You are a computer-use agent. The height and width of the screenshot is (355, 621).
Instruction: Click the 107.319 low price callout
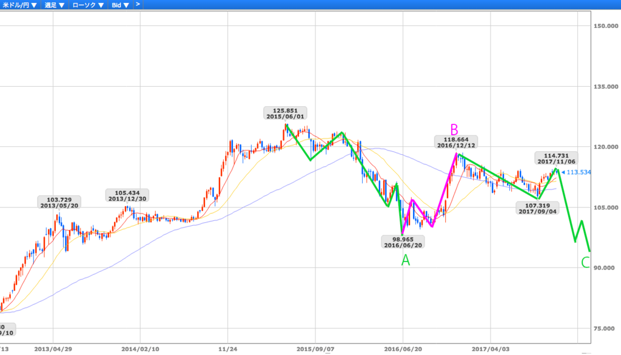point(537,208)
